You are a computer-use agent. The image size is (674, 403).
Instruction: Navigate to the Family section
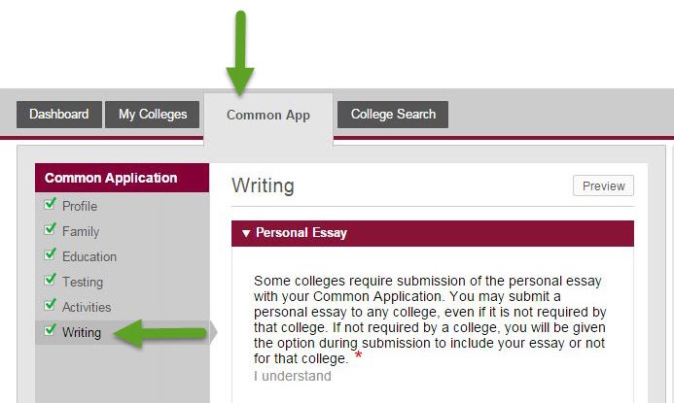click(x=81, y=231)
